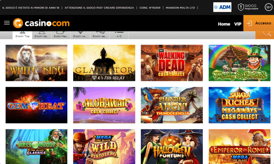Open Plunder Ahoy Thundershots game

pyautogui.click(x=172, y=105)
